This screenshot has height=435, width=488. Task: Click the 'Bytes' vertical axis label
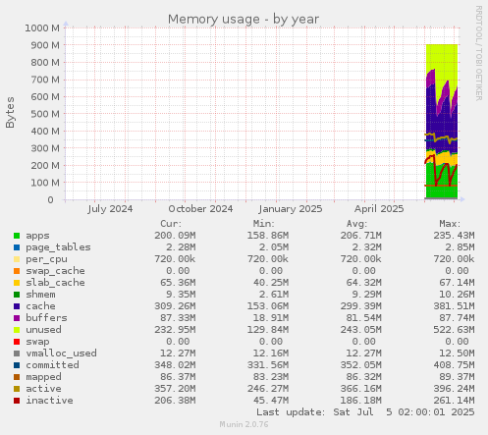click(x=10, y=112)
